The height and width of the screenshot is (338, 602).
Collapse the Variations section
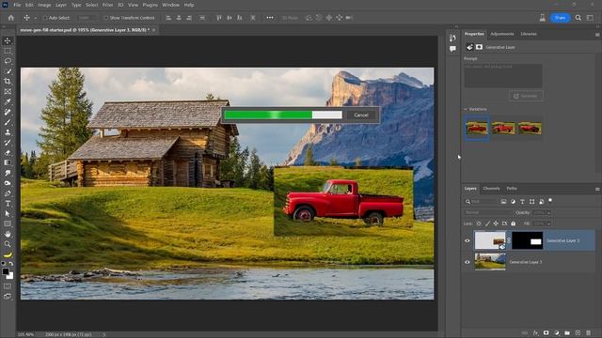tap(466, 109)
